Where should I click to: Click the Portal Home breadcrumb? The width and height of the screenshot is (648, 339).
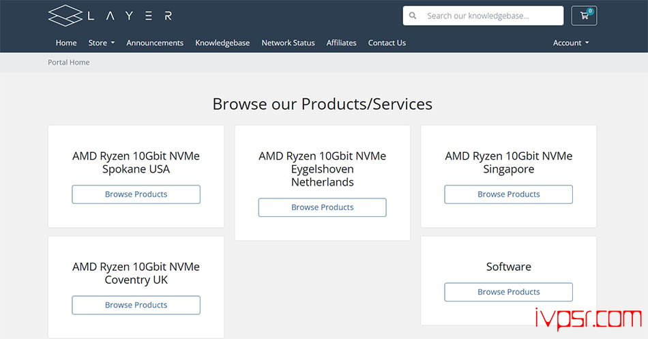point(69,62)
